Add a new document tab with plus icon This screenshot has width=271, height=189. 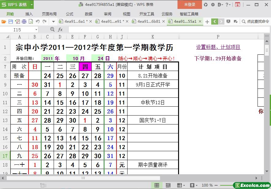click(x=207, y=22)
